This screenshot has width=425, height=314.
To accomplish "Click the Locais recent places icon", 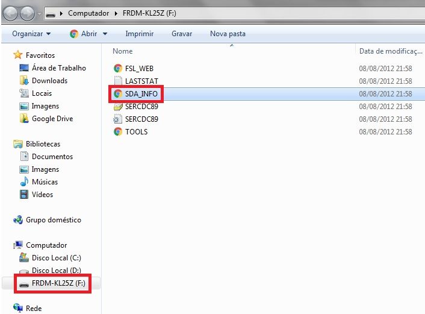I will click(24, 93).
